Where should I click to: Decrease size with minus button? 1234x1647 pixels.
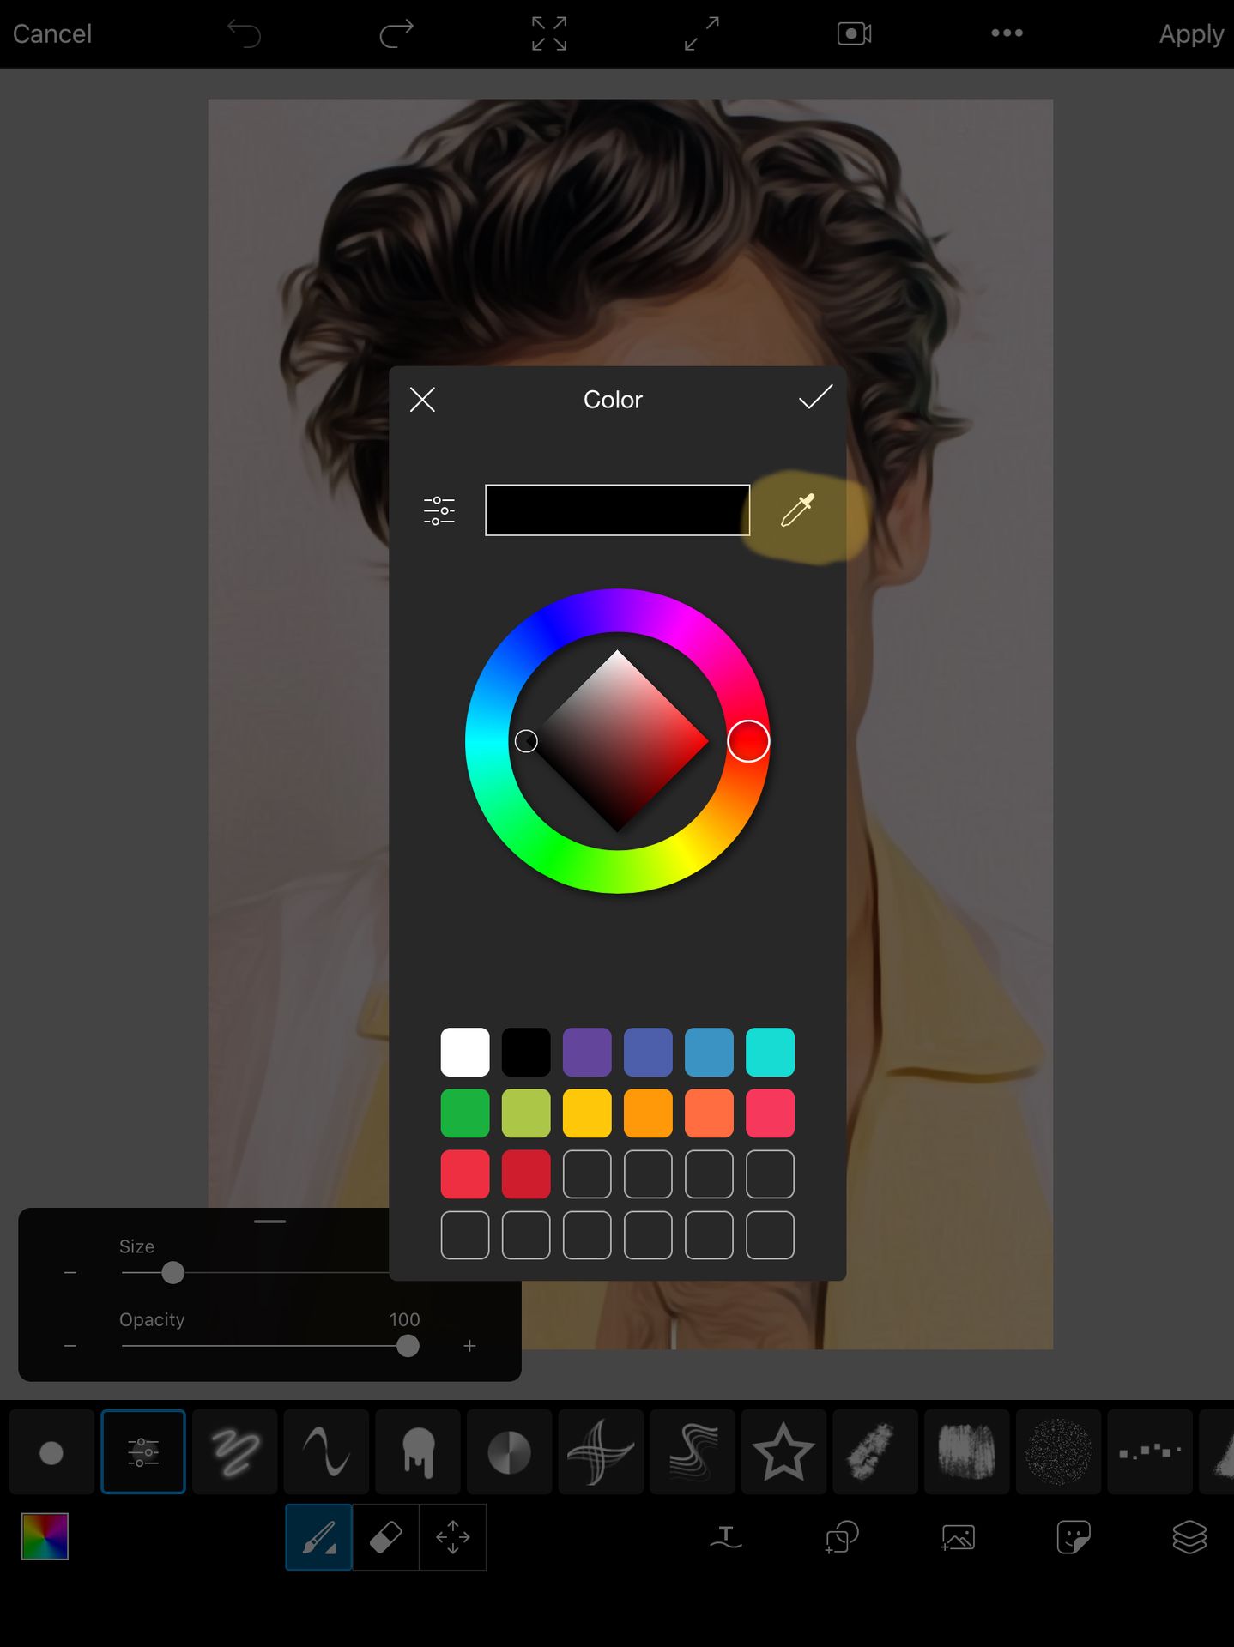click(70, 1272)
